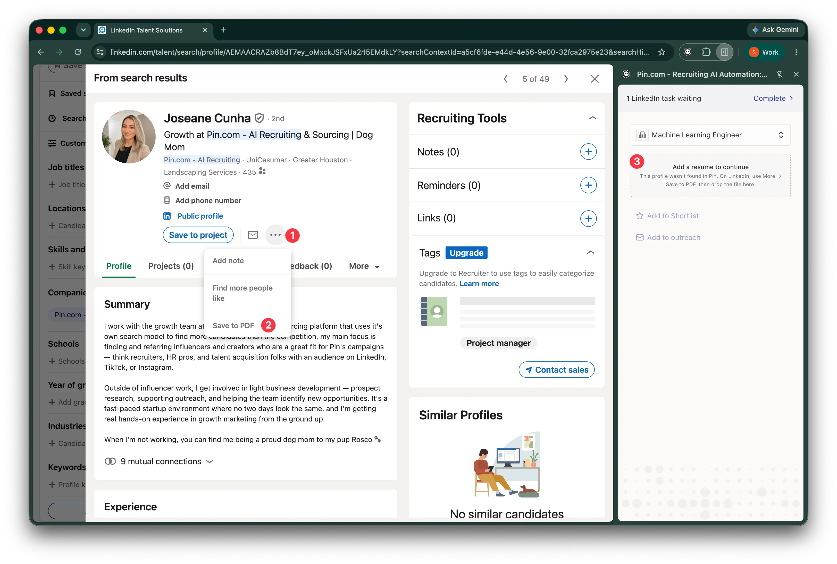Choose Save to PDF from the menu
Screen dimensions: 837x564
click(x=233, y=326)
